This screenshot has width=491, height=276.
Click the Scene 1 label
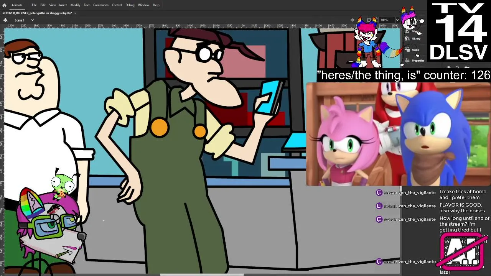click(19, 20)
